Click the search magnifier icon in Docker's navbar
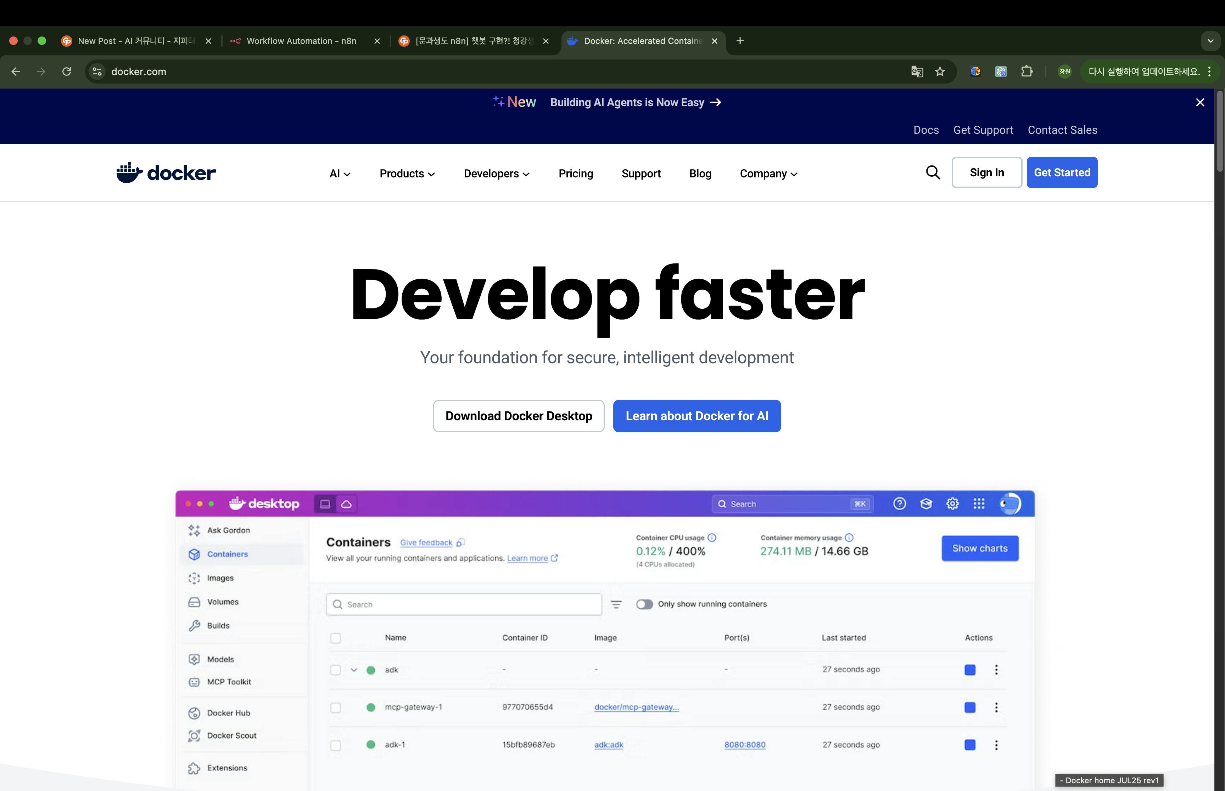The height and width of the screenshot is (791, 1225). pyautogui.click(x=933, y=172)
